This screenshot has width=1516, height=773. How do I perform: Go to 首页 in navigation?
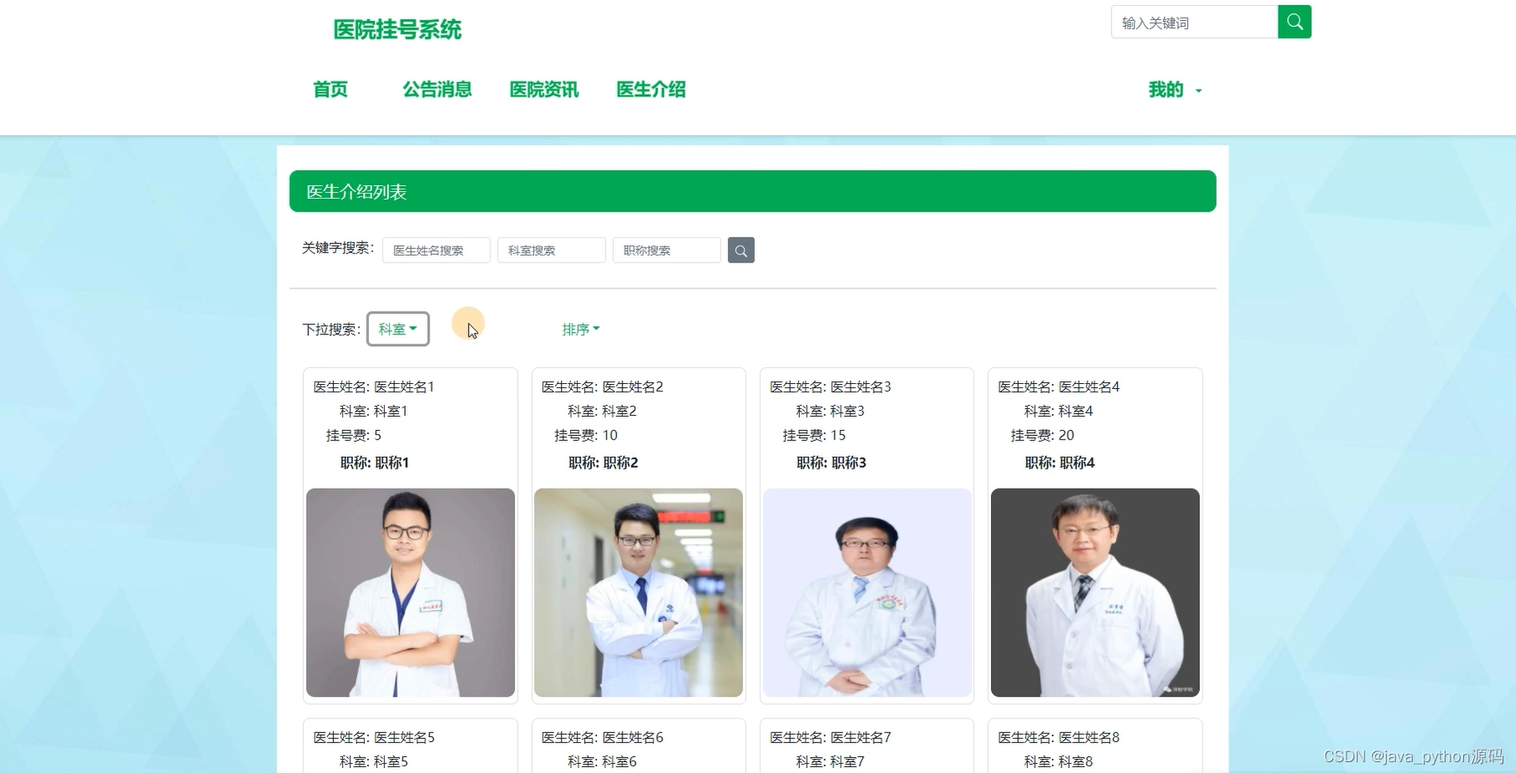pyautogui.click(x=330, y=90)
